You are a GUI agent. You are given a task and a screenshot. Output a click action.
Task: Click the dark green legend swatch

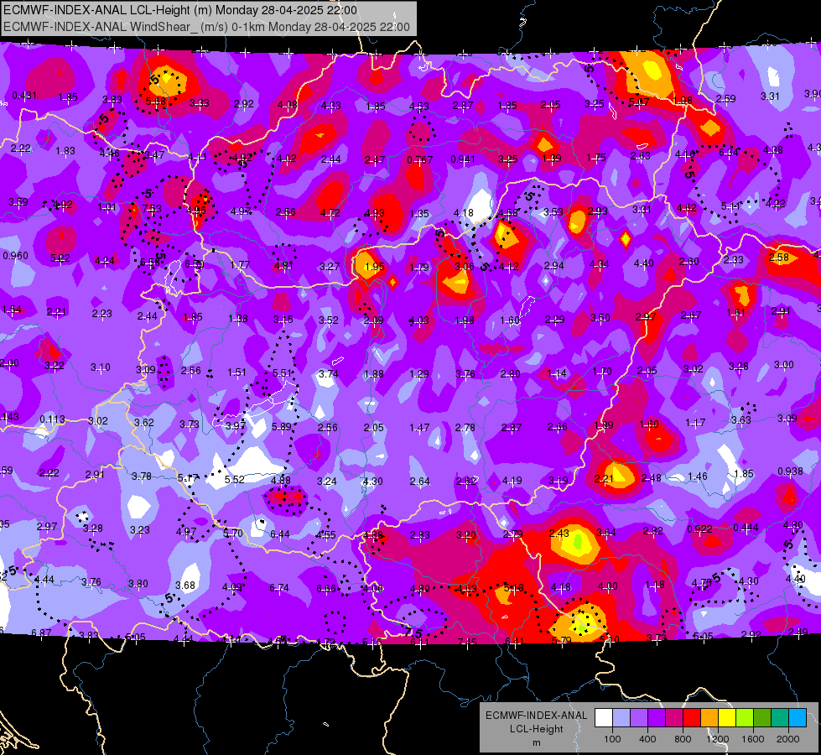pyautogui.click(x=761, y=718)
